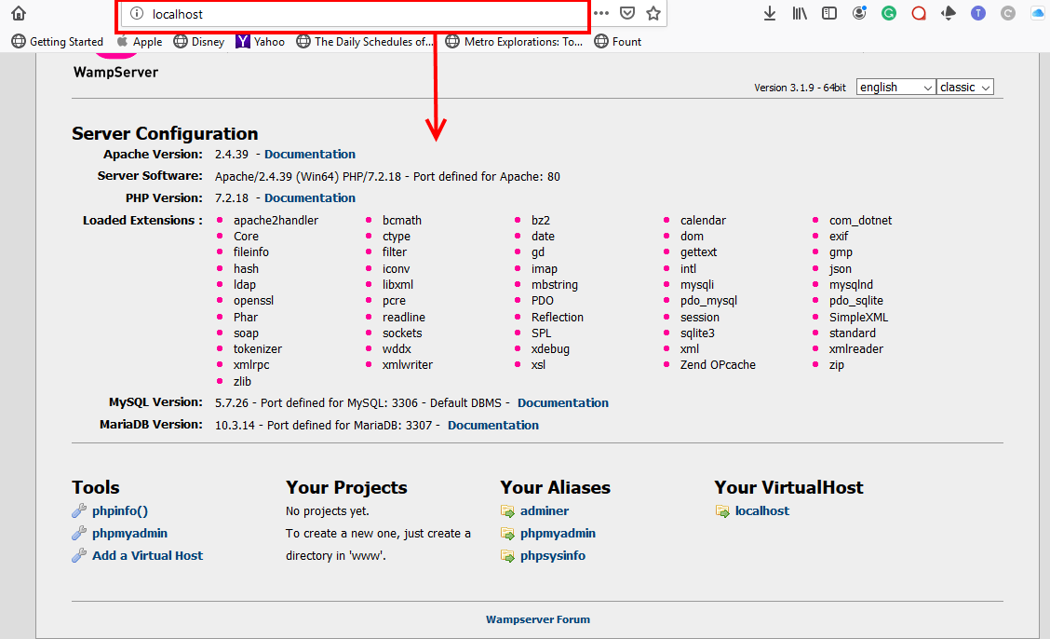1050x639 pixels.
Task: Click the com_dotnet extension text
Action: click(860, 221)
